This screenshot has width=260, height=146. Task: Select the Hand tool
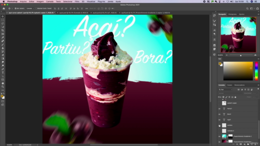click(3, 83)
